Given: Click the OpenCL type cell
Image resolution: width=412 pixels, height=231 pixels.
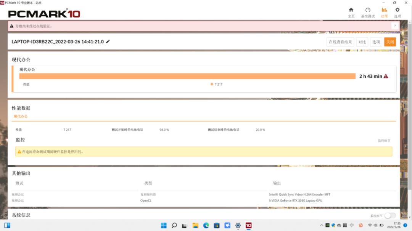Looking at the screenshot, I should pyautogui.click(x=146, y=200).
